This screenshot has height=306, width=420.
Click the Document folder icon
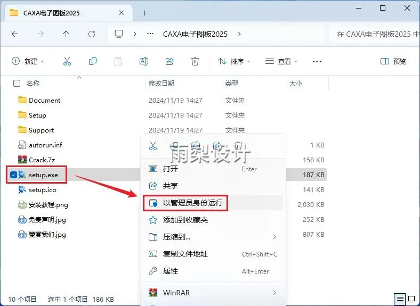tap(22, 100)
